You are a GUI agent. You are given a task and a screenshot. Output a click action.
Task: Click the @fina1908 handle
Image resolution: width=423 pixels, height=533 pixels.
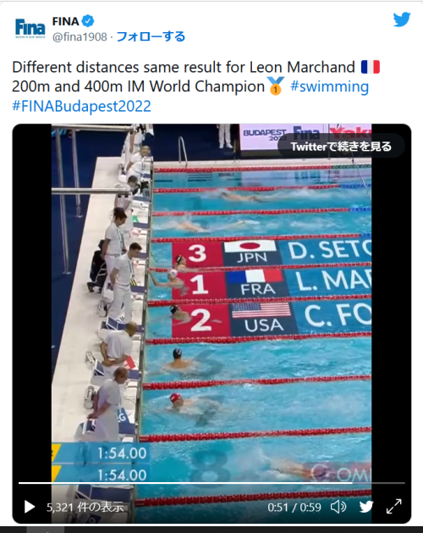(x=80, y=36)
